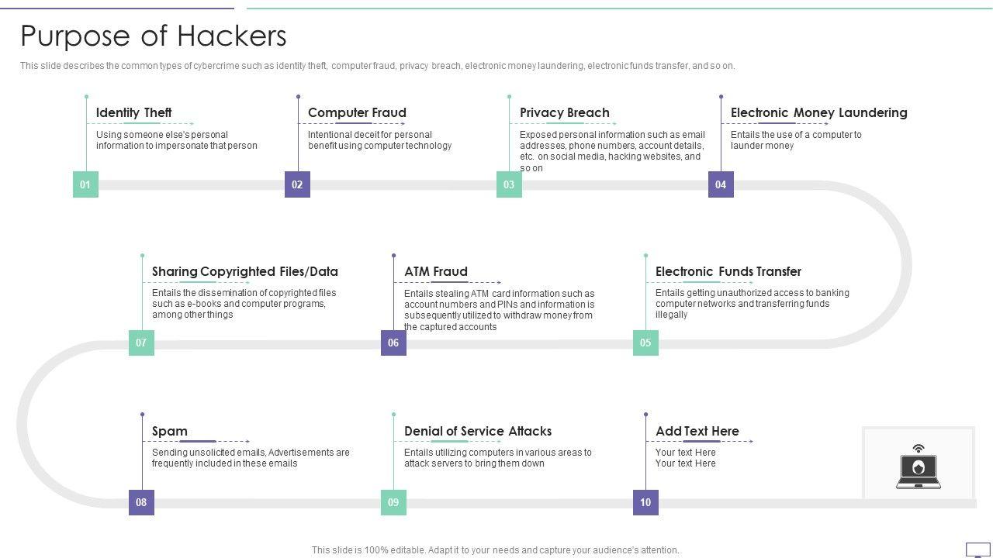Click the green 03 number box

(509, 184)
